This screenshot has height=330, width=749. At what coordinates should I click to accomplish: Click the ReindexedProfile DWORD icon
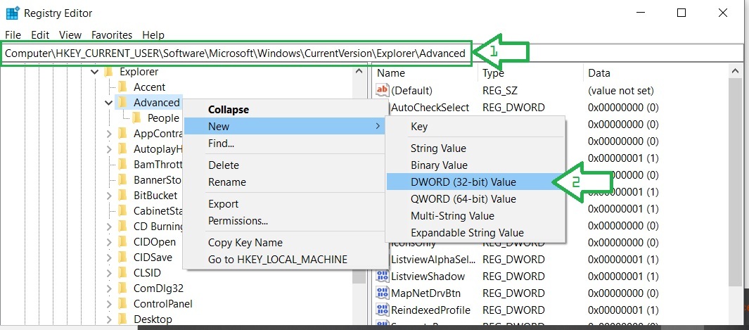click(x=383, y=310)
